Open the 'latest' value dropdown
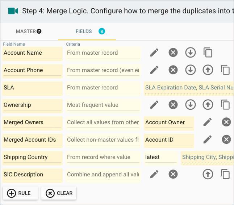 [161, 158]
